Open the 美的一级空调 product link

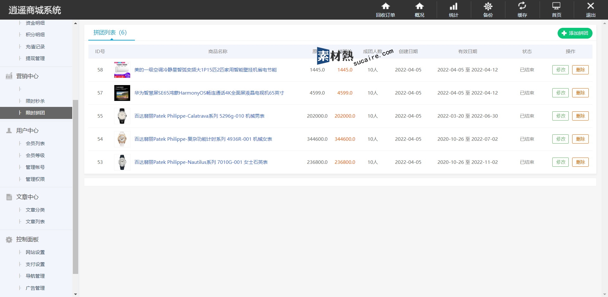click(x=206, y=70)
